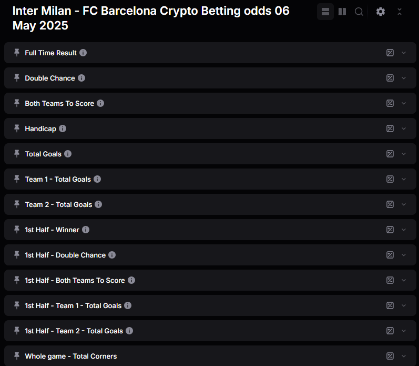This screenshot has width=419, height=366.
Task: Switch to single-column rows layout
Action: click(325, 12)
